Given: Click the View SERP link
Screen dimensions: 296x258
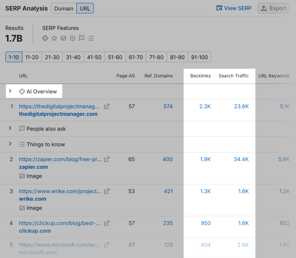Looking at the screenshot, I should [234, 8].
